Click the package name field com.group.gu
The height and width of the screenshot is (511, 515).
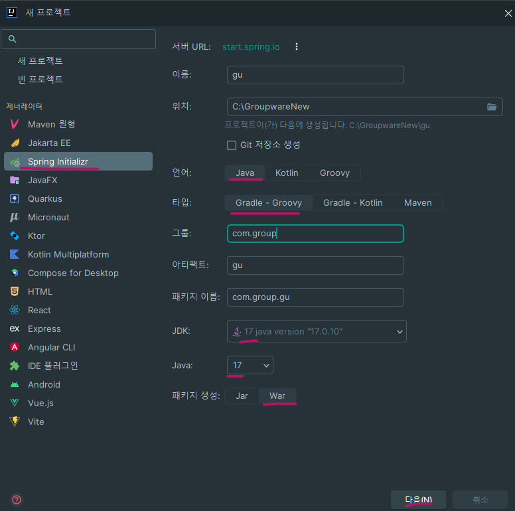pyautogui.click(x=315, y=297)
